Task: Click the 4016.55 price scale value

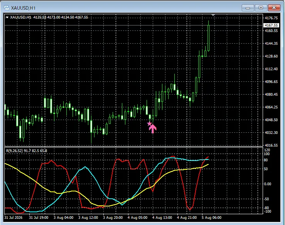Action: [x=271, y=145]
